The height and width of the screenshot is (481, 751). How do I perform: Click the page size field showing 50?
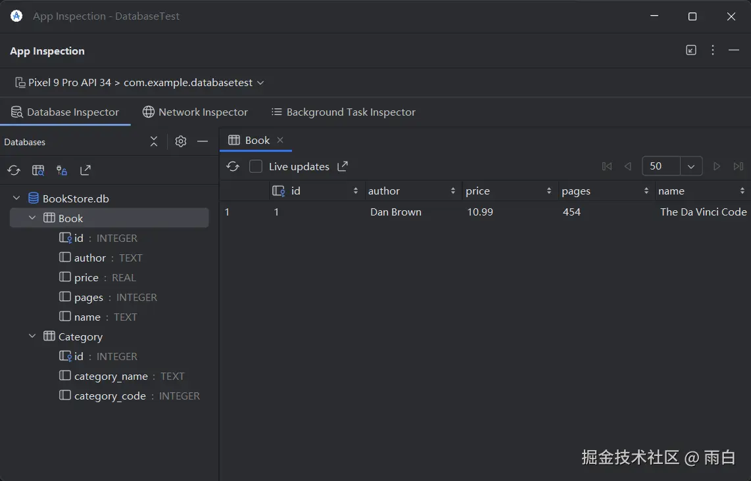click(661, 166)
